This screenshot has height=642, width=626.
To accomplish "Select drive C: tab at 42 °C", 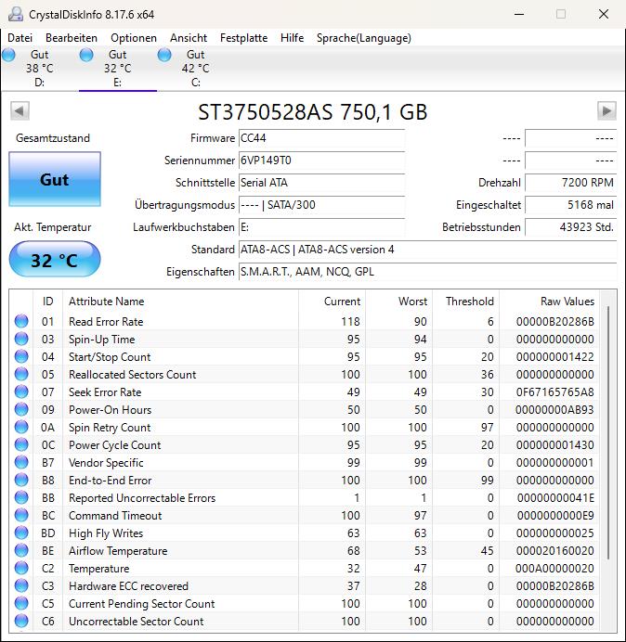I will coord(196,68).
